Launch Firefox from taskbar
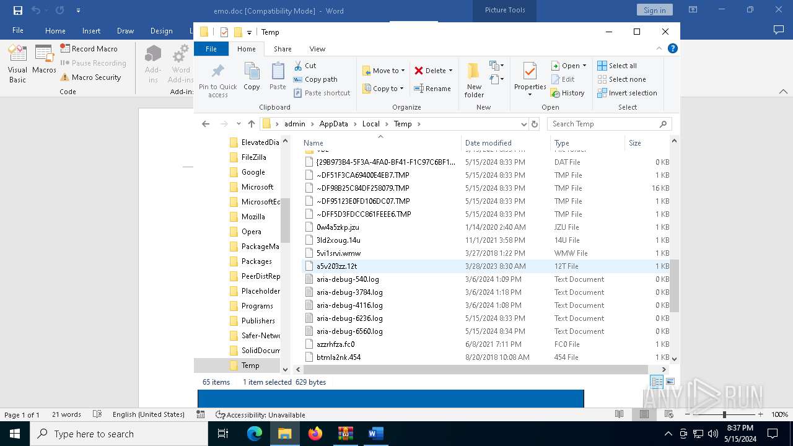 [315, 434]
